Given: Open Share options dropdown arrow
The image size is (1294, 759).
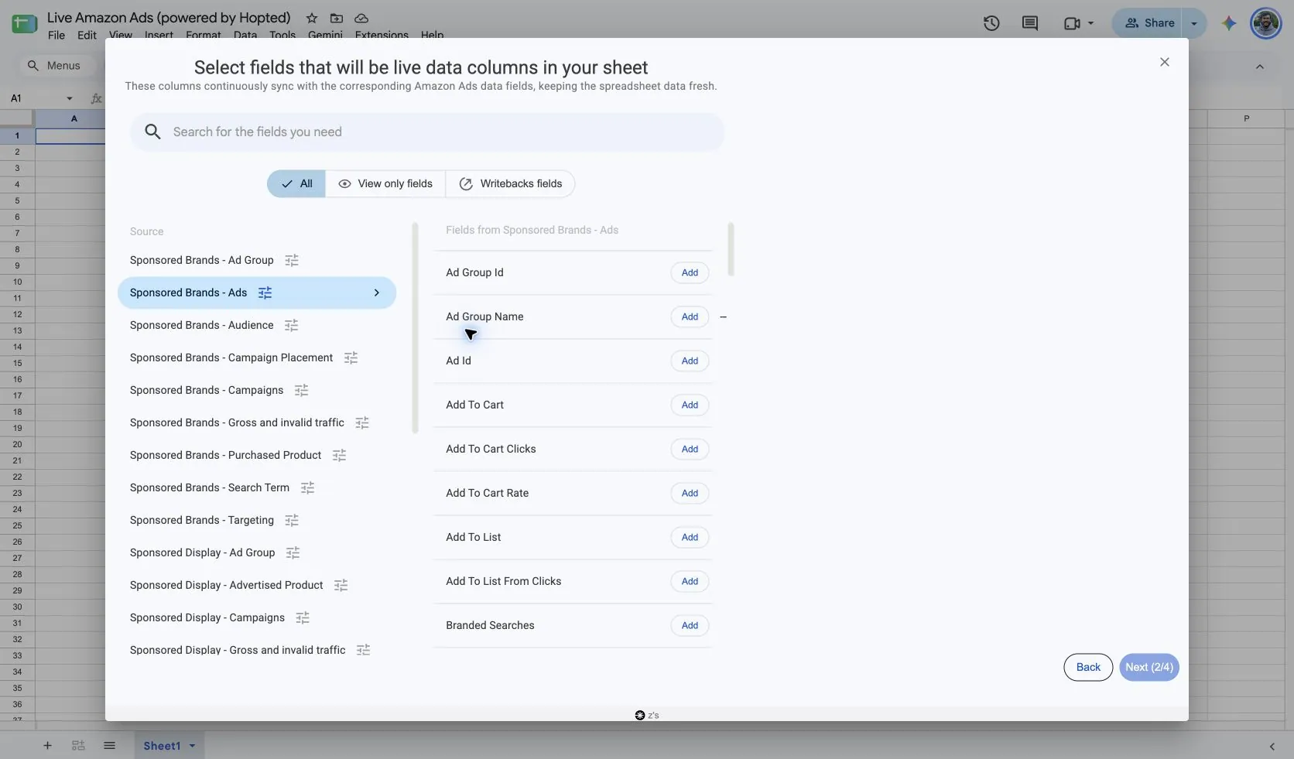Looking at the screenshot, I should [x=1194, y=23].
